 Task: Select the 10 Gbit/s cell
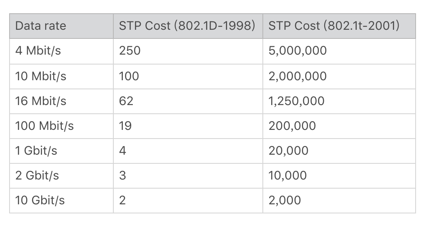coord(61,201)
